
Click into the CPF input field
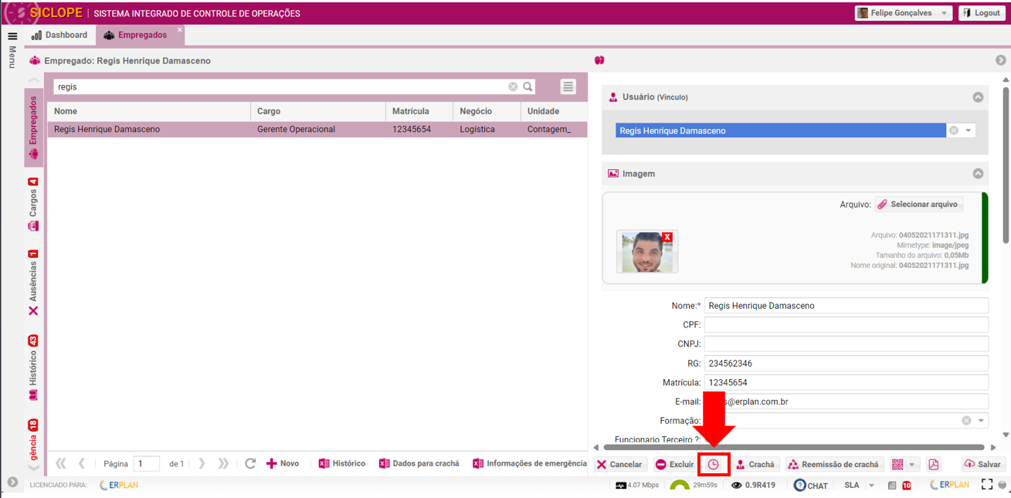click(846, 324)
